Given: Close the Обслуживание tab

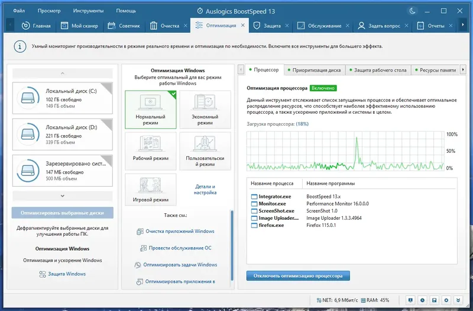Looking at the screenshot, I should coord(348,25).
